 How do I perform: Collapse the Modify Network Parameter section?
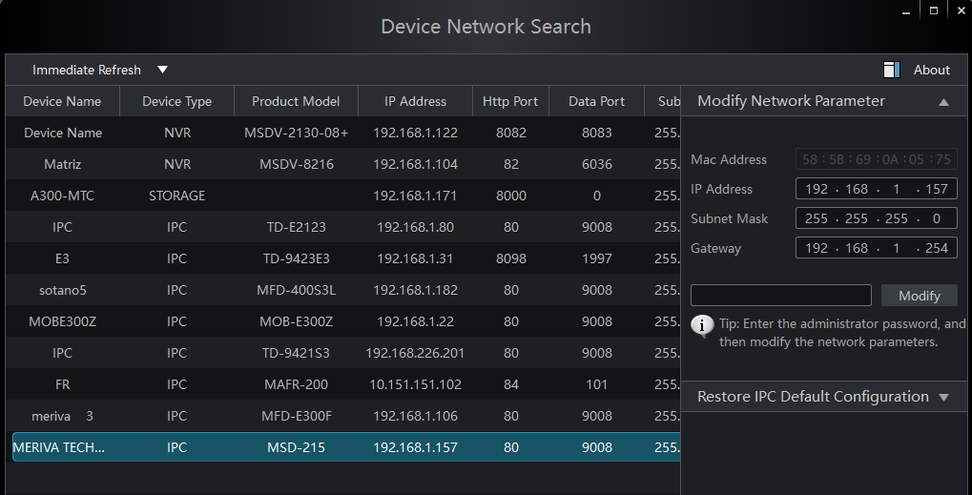(943, 102)
